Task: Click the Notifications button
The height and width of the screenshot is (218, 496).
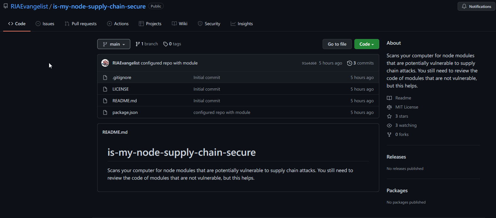Action: (x=476, y=6)
